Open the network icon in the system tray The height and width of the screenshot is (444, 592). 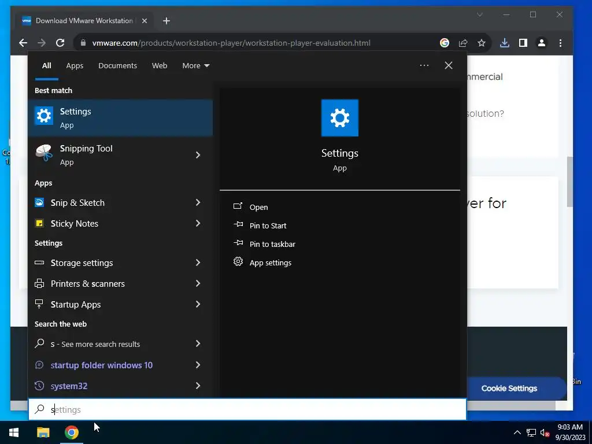click(x=531, y=432)
